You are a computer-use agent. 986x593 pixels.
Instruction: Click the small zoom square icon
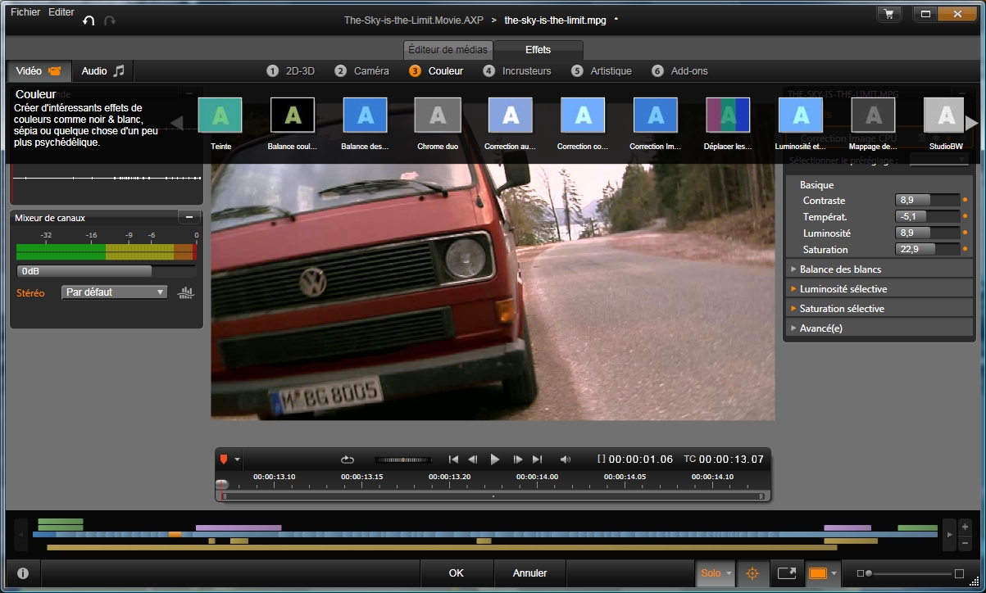[859, 573]
